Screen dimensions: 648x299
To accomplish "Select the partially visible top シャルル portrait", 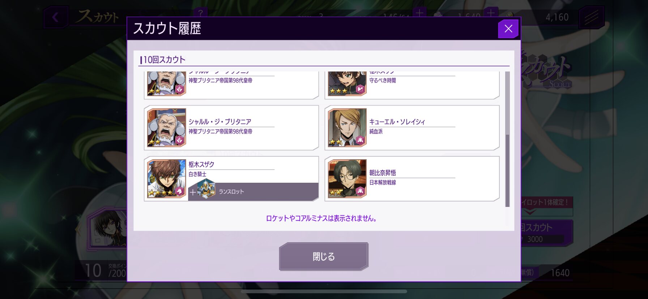I will 167,83.
